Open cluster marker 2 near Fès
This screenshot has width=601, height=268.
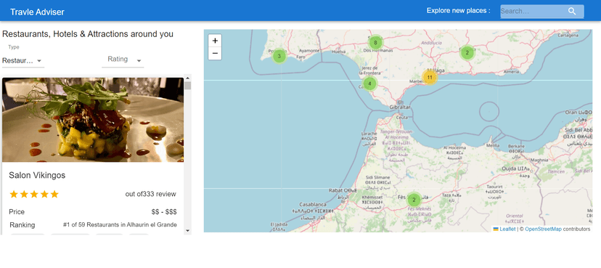point(414,200)
